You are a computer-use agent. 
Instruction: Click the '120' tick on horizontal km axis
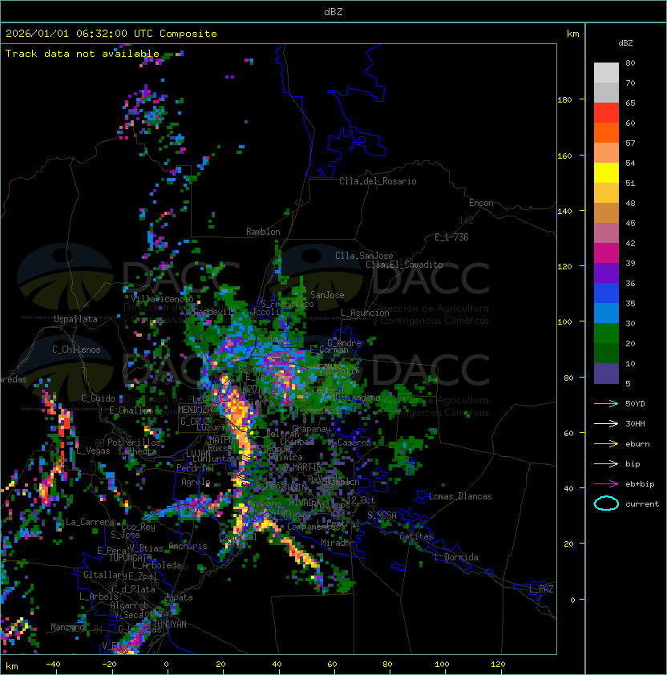(498, 665)
